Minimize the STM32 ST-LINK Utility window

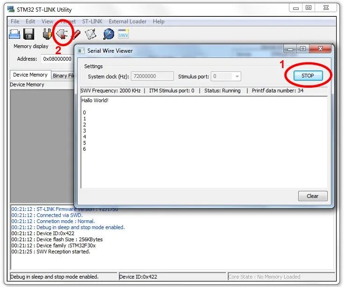(x=296, y=8)
